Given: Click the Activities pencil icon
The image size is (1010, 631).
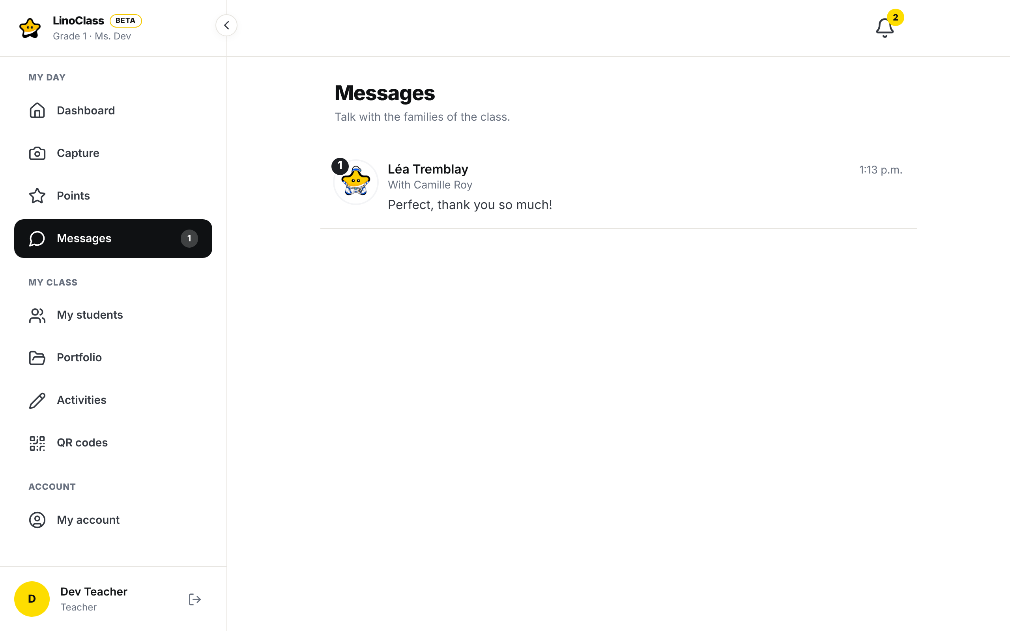Looking at the screenshot, I should click(37, 400).
